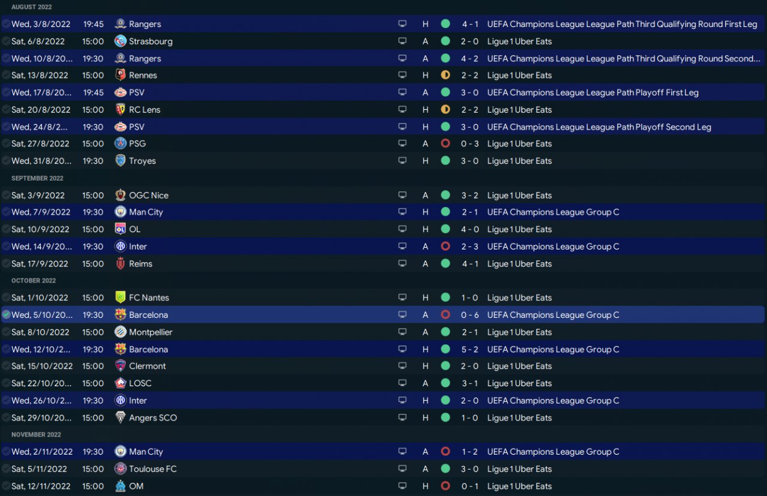The image size is (767, 496).
Task: Click the PSG club badge
Action: (x=120, y=143)
